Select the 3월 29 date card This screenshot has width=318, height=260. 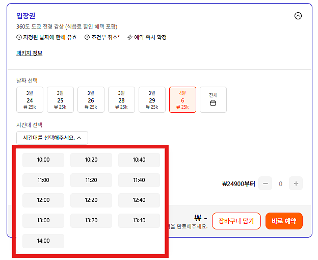tap(152, 99)
